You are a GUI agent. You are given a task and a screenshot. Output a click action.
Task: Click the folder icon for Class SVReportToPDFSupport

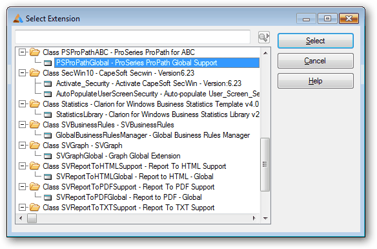pyautogui.click(x=35, y=187)
